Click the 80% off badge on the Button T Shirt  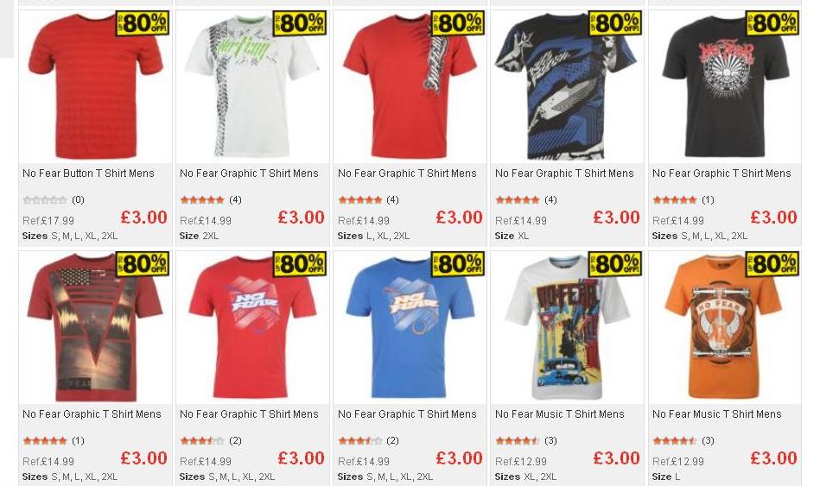[x=143, y=23]
